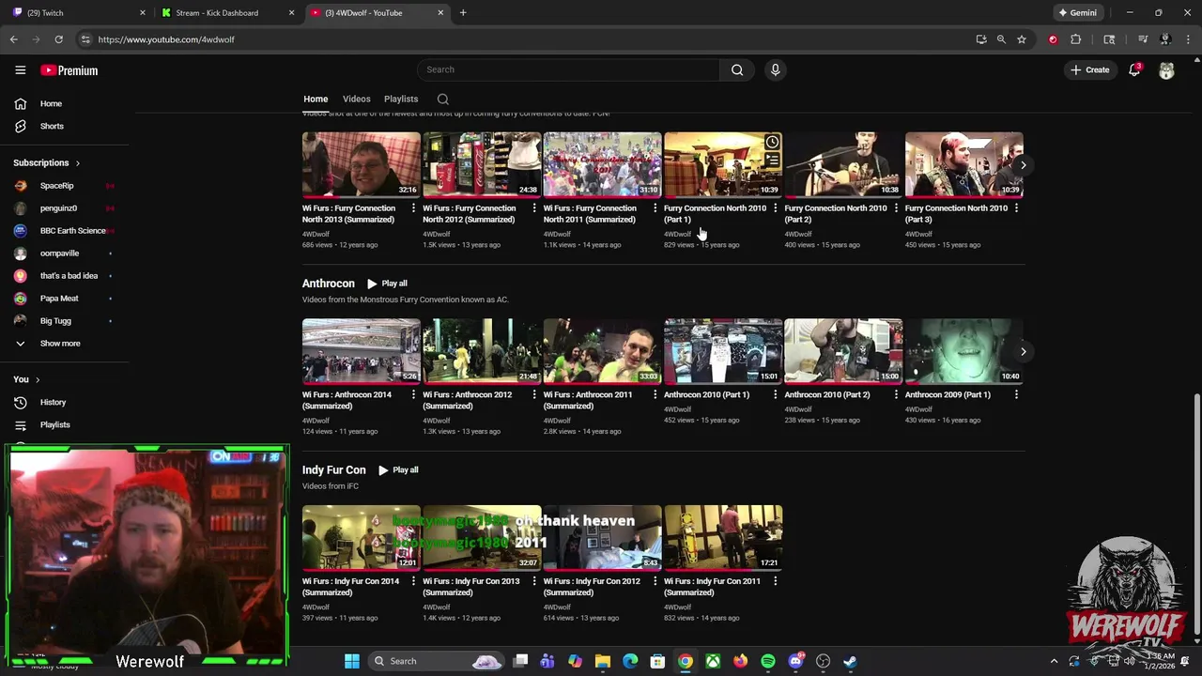Image resolution: width=1202 pixels, height=676 pixels.
Task: Open Windows Start menu
Action: 352,661
